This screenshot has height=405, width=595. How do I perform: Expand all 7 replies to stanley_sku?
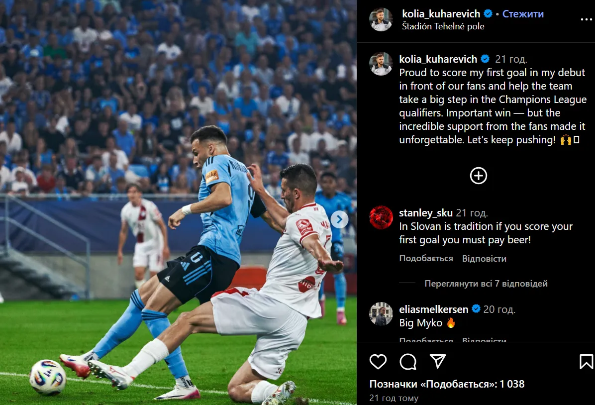pos(486,284)
